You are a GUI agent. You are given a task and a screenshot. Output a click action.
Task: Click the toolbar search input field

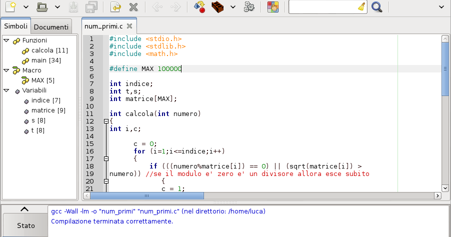322,7
